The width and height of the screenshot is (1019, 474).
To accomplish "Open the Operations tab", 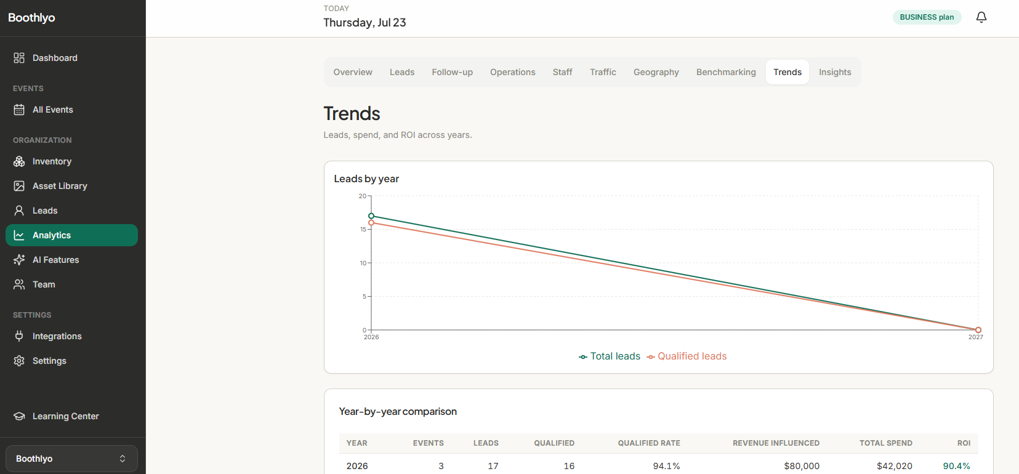I will tap(513, 72).
